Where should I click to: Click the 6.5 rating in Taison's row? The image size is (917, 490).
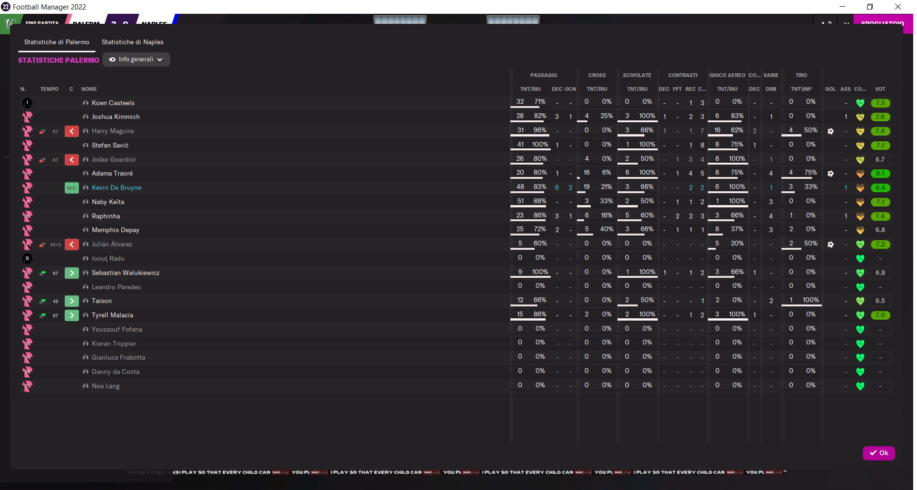pyautogui.click(x=880, y=301)
